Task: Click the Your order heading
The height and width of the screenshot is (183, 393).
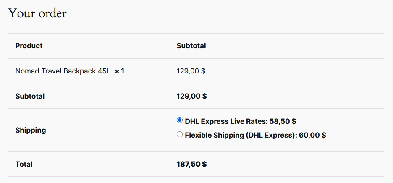Action: [37, 13]
